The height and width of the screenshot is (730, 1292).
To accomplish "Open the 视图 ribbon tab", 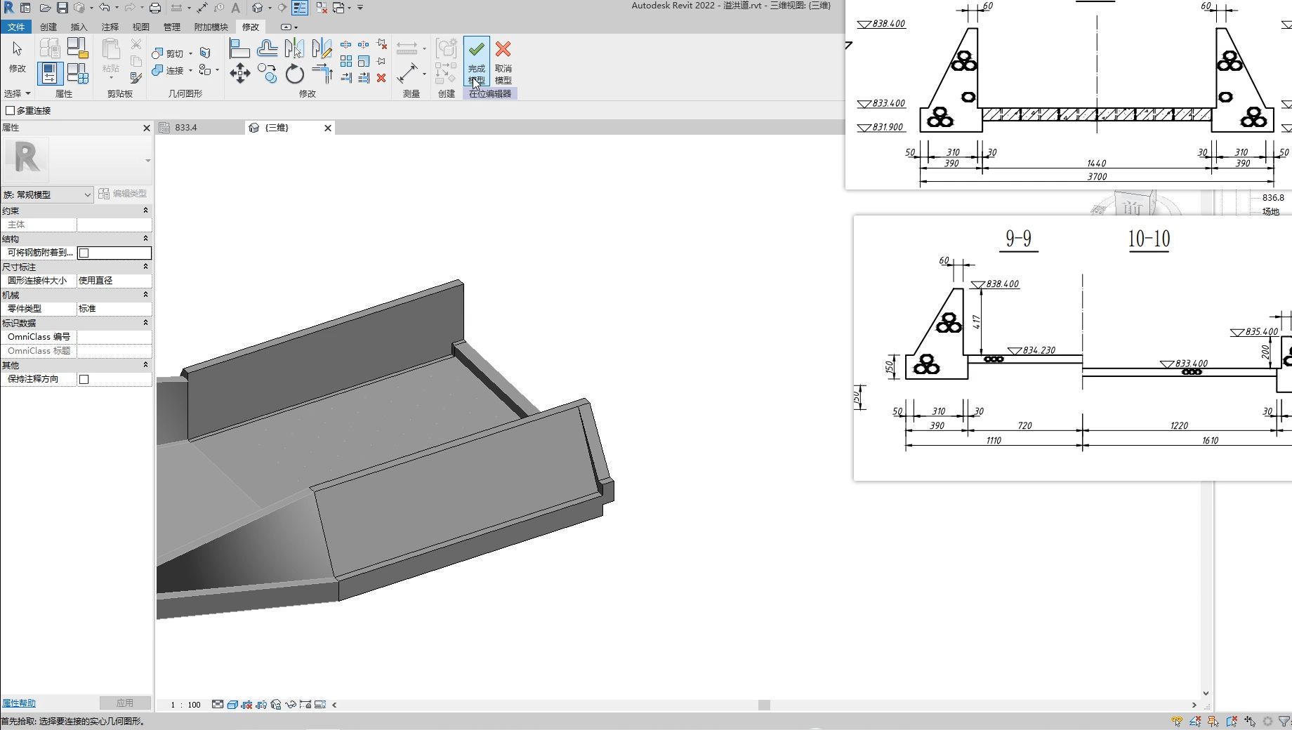I will click(x=140, y=27).
